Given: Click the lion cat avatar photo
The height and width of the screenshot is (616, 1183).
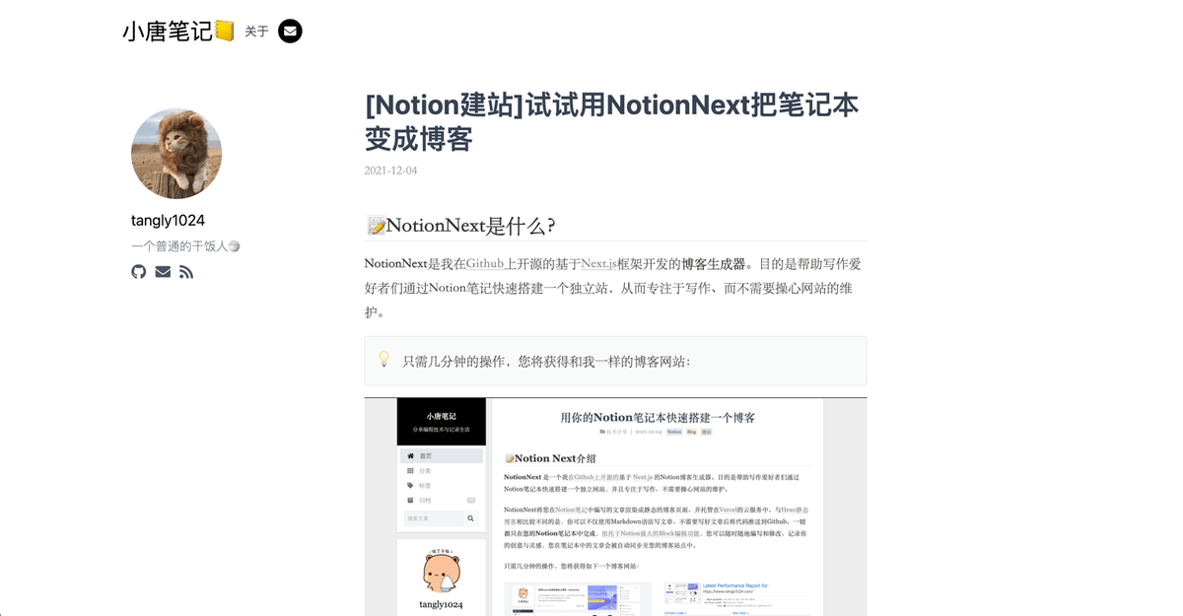Looking at the screenshot, I should (x=176, y=154).
